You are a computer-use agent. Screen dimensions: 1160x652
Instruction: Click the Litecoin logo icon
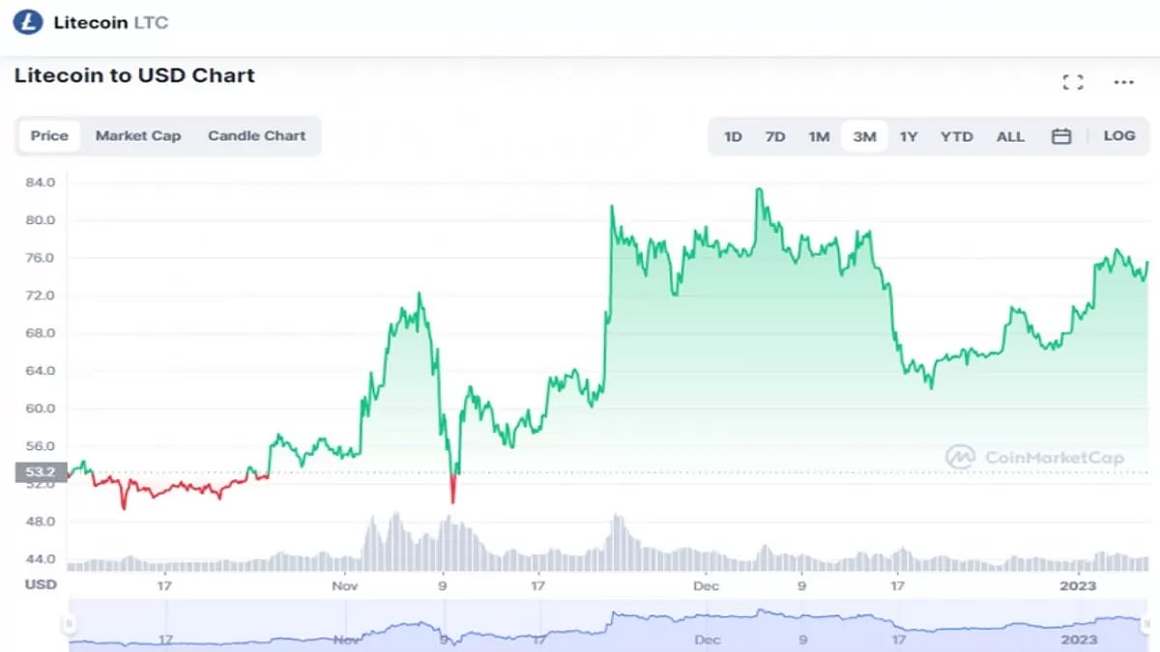tap(25, 21)
